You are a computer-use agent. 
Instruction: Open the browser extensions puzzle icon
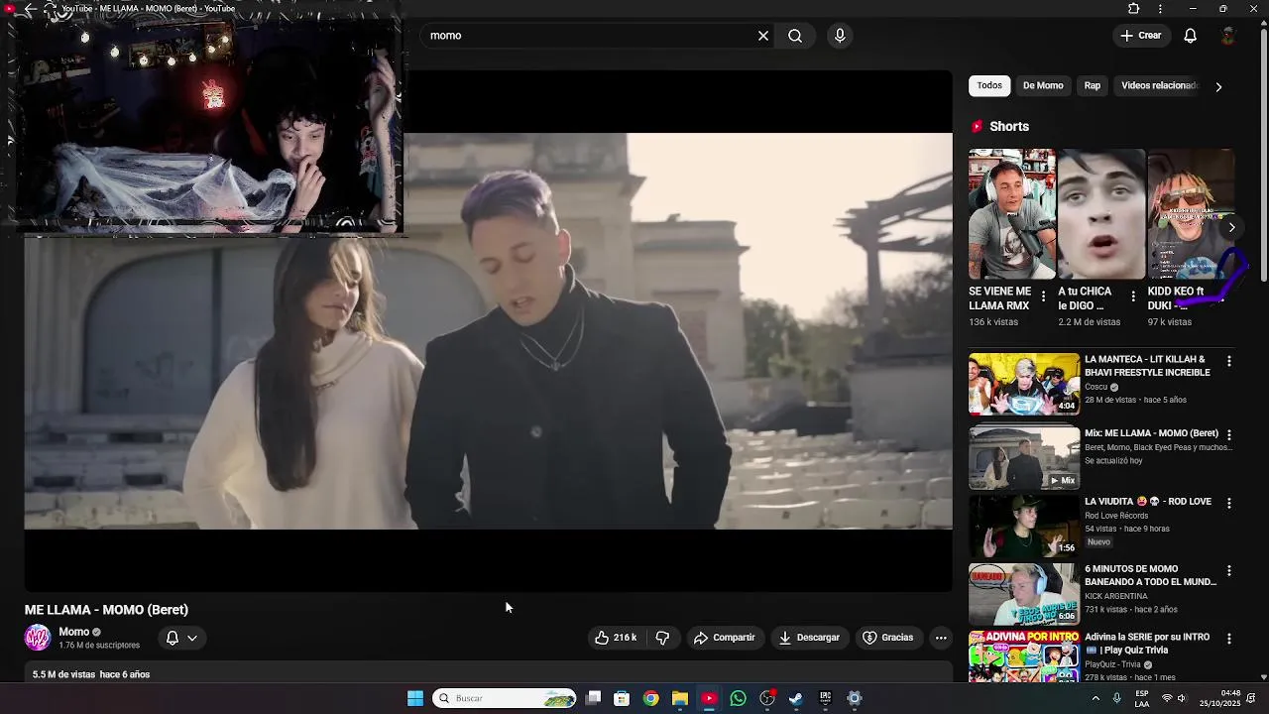[1134, 9]
